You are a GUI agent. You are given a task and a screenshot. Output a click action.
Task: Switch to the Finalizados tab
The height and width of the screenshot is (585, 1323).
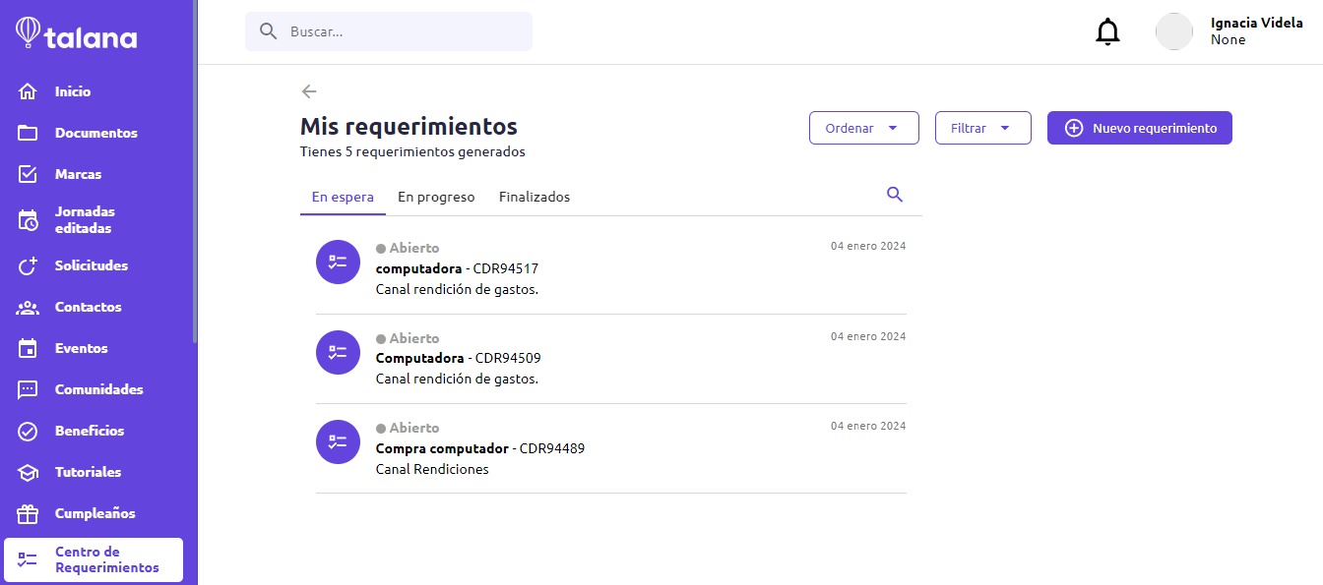(535, 197)
